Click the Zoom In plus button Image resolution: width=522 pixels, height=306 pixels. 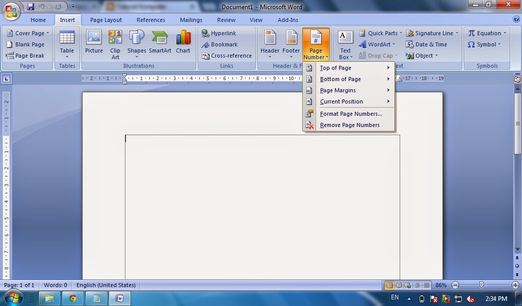point(515,285)
